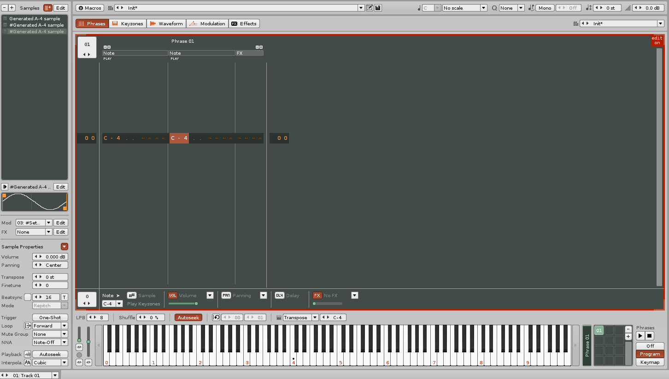
Task: Click loop release icon beside Loop
Action: (28, 326)
